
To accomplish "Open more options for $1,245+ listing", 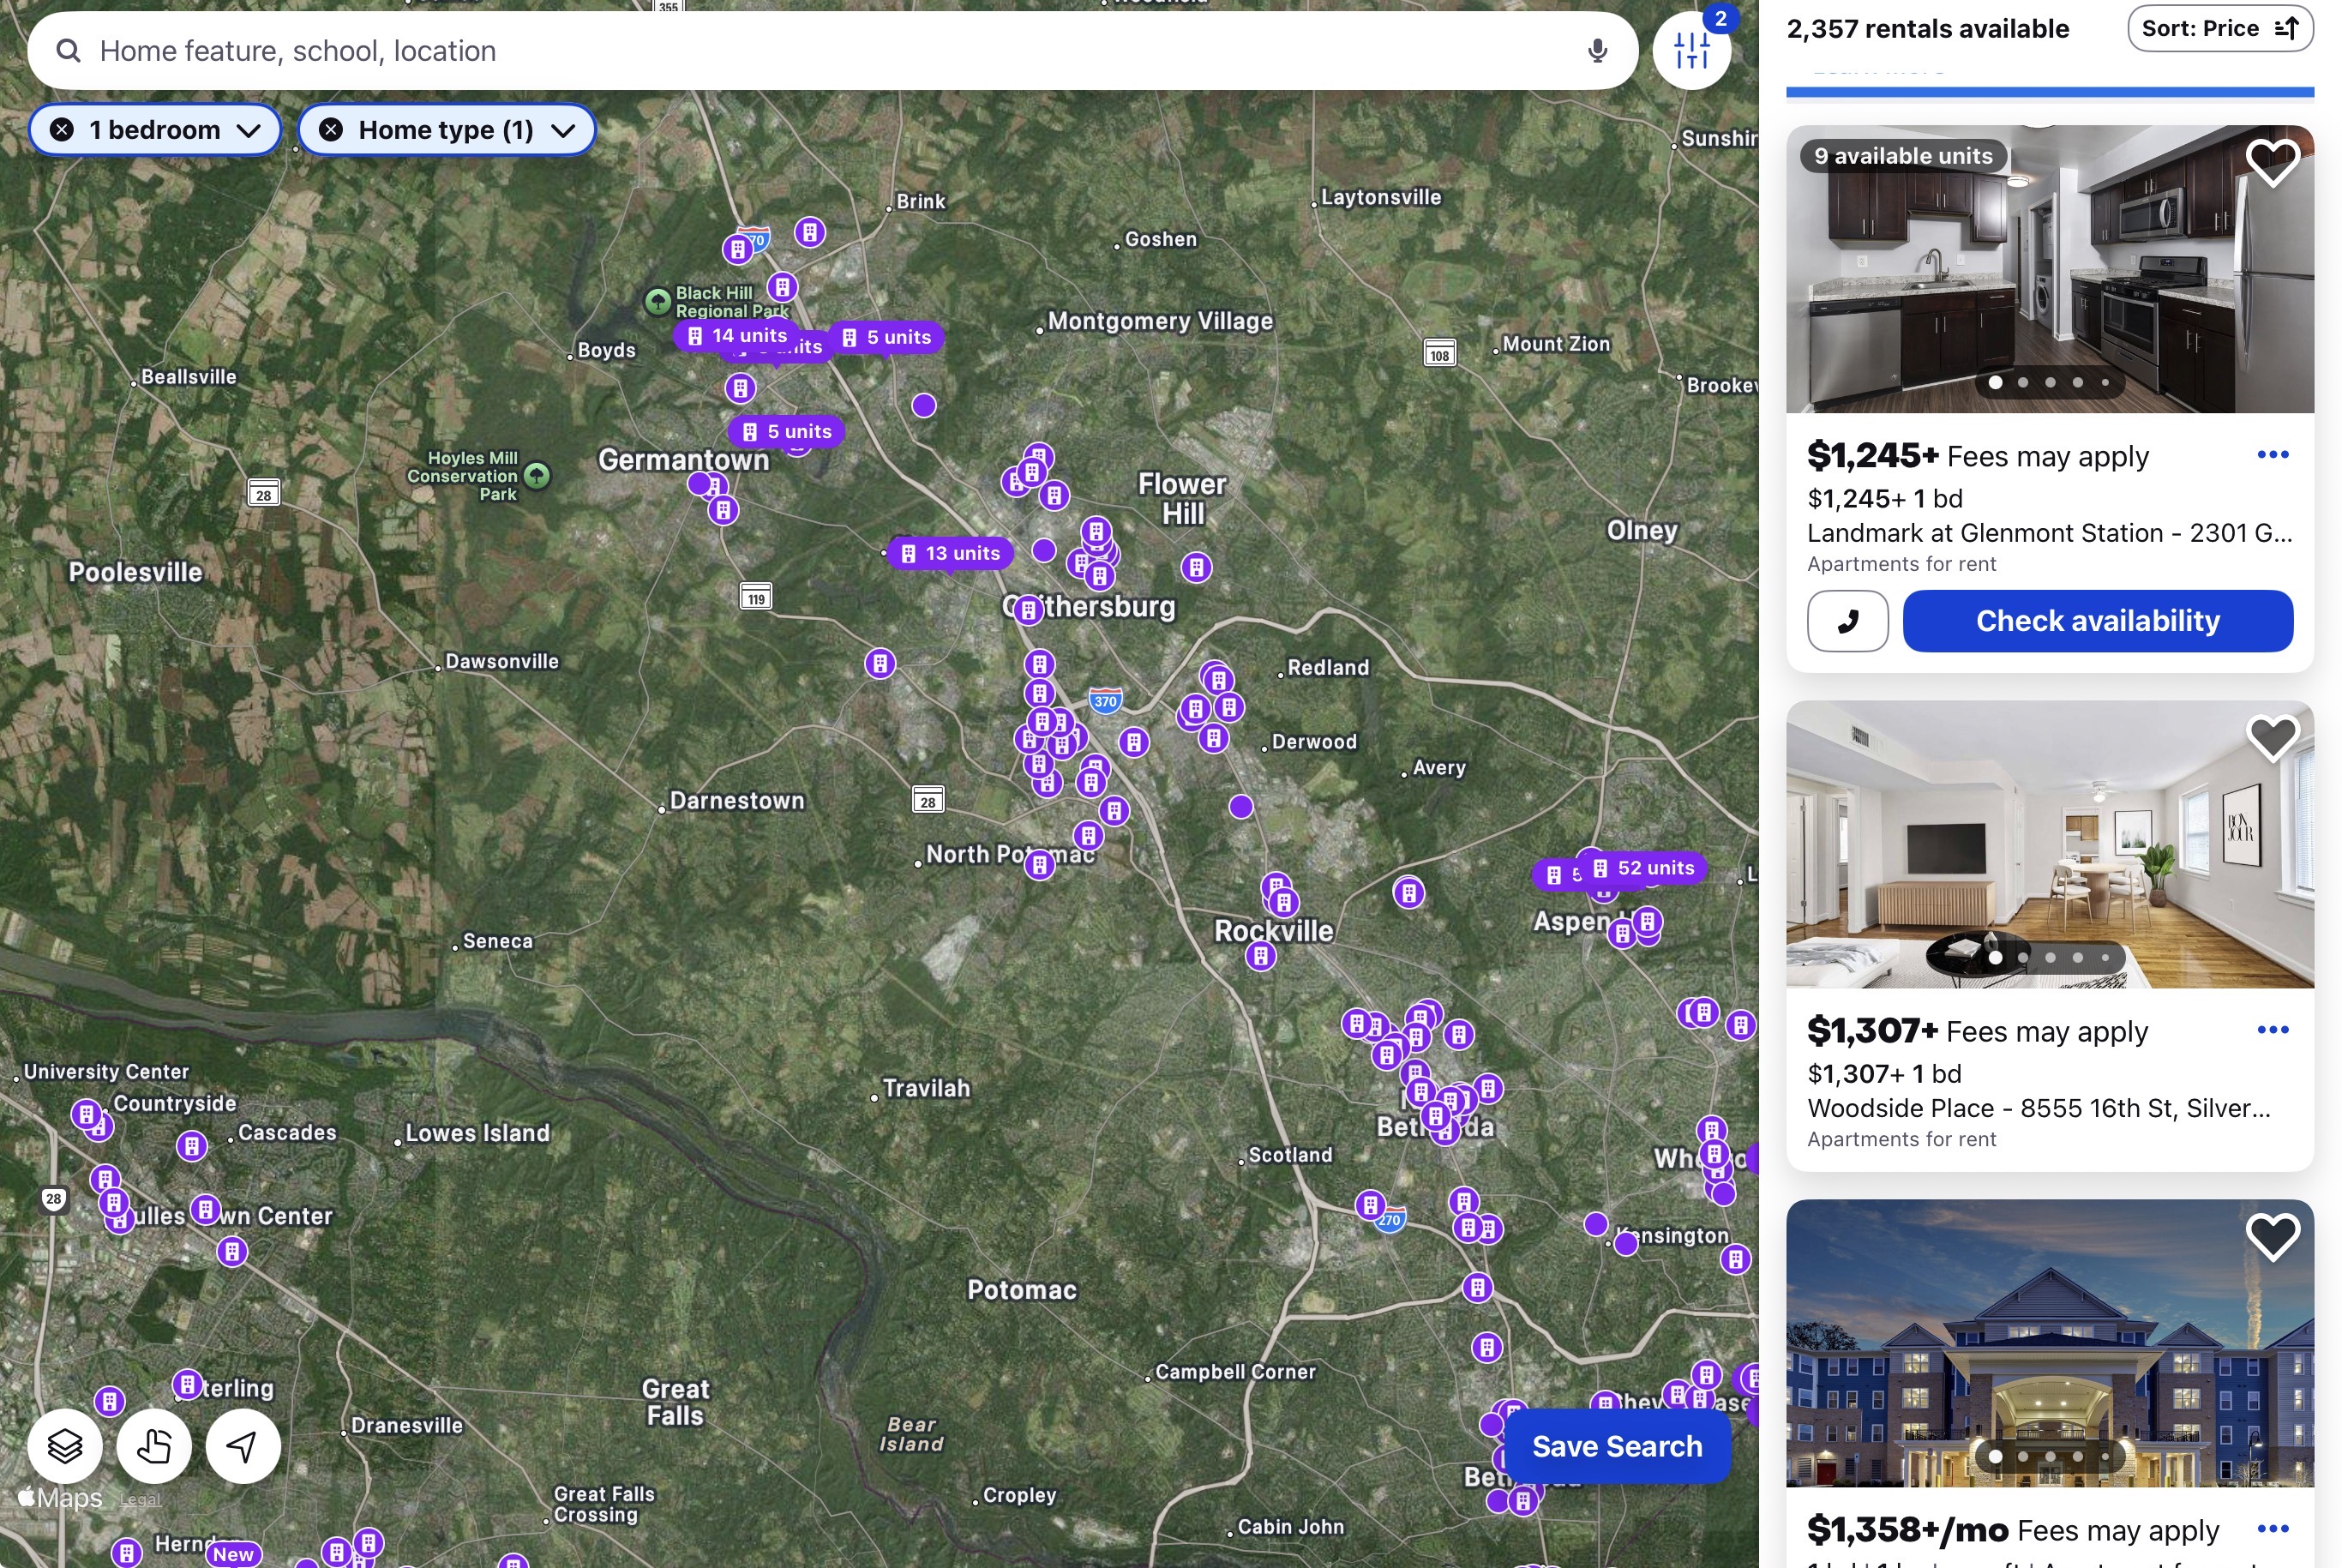I will click(2272, 455).
